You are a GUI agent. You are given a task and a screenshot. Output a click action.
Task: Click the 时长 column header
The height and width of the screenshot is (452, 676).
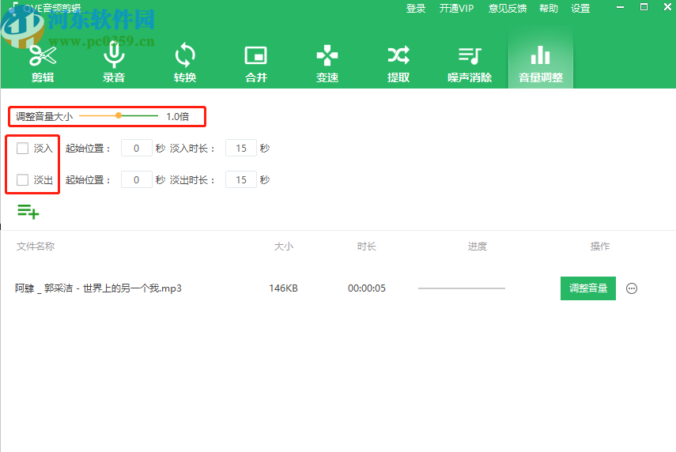coord(366,247)
